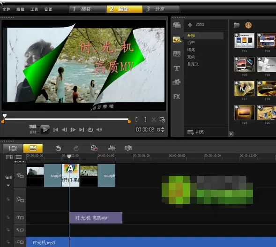Click the preview scrubber bar
This screenshot has height=247, width=276.
point(67,119)
